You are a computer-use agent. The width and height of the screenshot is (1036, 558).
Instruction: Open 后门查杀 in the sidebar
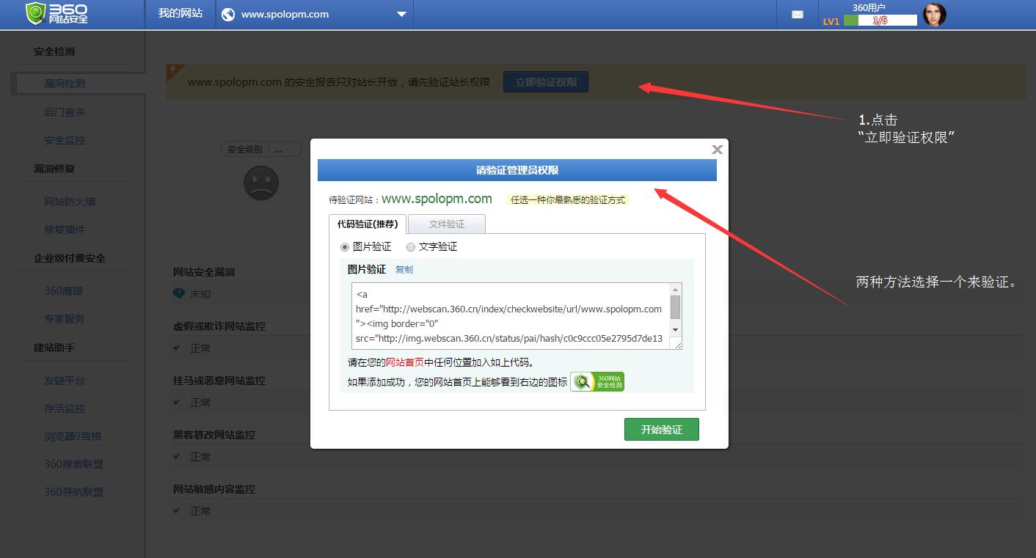tap(65, 112)
